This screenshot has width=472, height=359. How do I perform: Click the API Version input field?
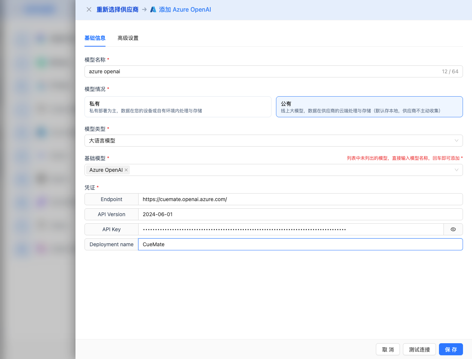click(300, 214)
